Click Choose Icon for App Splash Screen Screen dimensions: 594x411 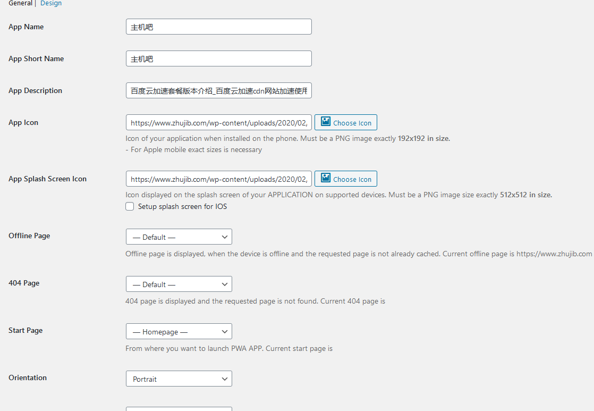pyautogui.click(x=346, y=179)
